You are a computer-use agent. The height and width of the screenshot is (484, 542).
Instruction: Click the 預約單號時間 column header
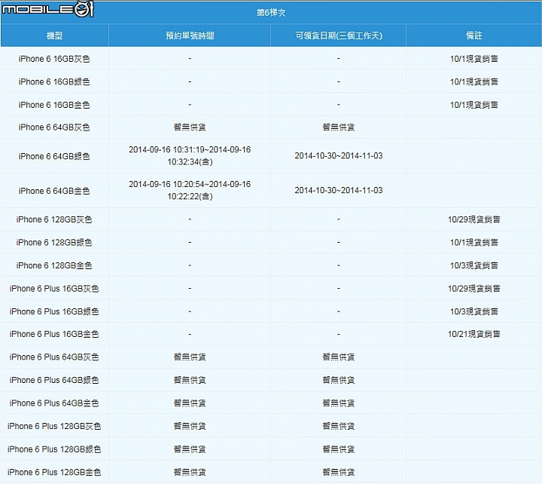190,35
